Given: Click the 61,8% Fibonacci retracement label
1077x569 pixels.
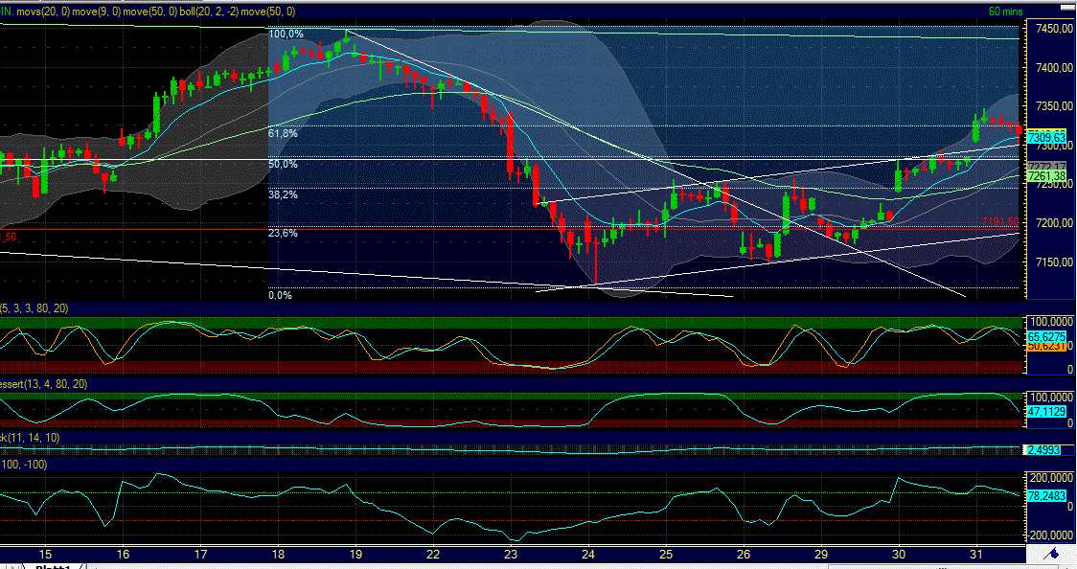Looking at the screenshot, I should pos(284,135).
